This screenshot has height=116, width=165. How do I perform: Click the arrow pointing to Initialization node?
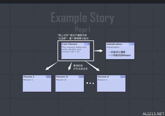[98, 51]
